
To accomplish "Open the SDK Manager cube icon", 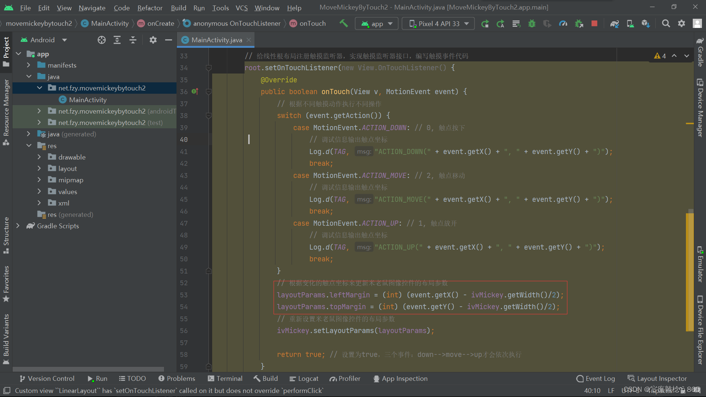I will click(645, 24).
